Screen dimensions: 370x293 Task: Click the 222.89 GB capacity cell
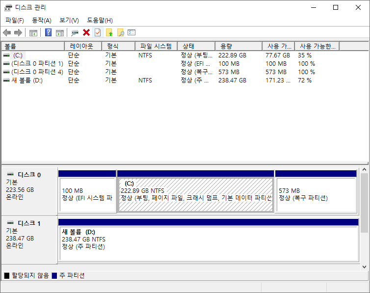click(x=232, y=55)
